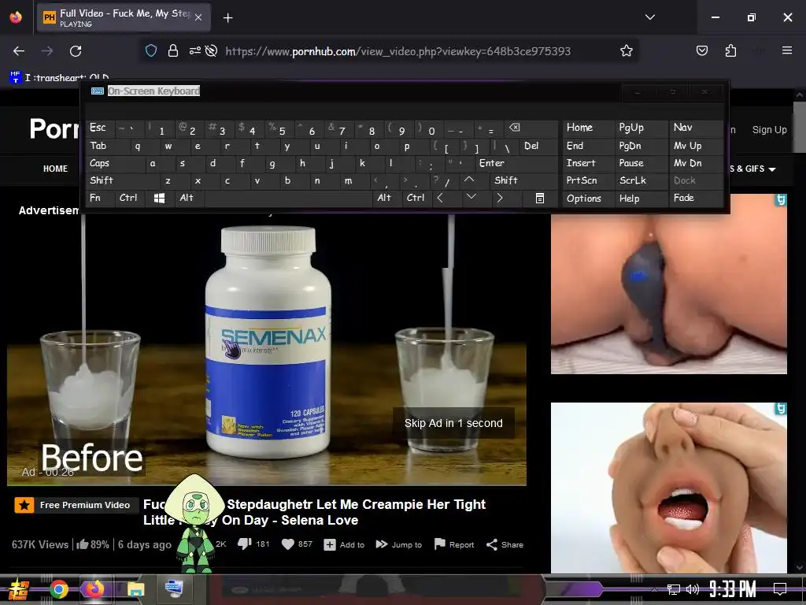Open the volume control in the system tray

693,589
